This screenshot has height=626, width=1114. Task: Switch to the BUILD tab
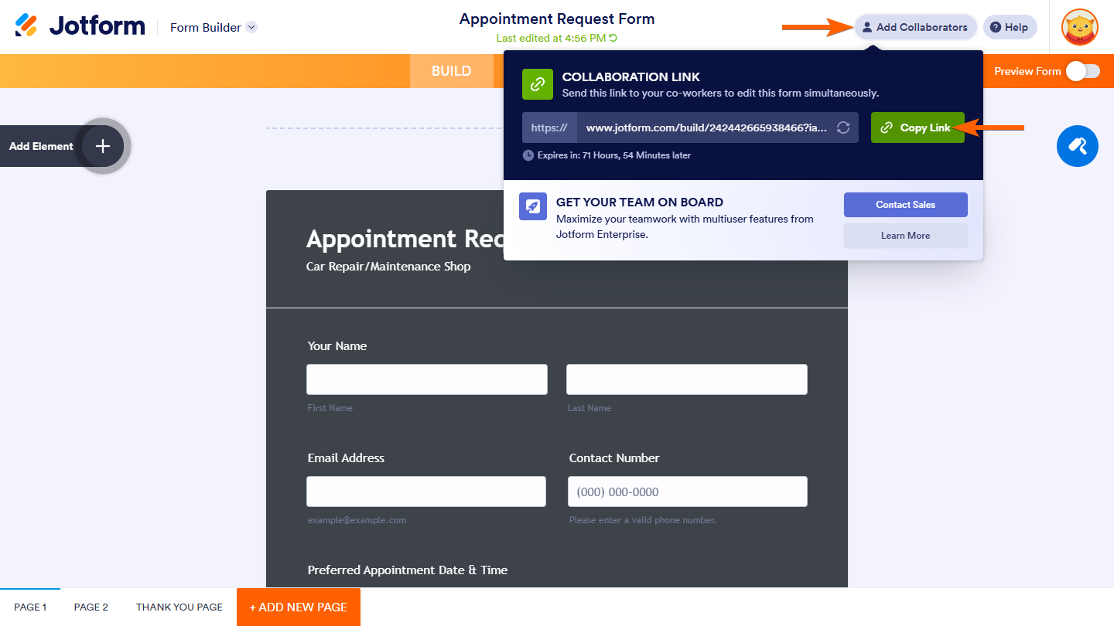451,70
